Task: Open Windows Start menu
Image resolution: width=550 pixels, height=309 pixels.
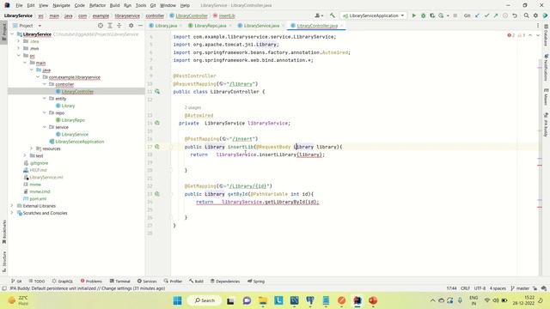Action: [x=178, y=300]
